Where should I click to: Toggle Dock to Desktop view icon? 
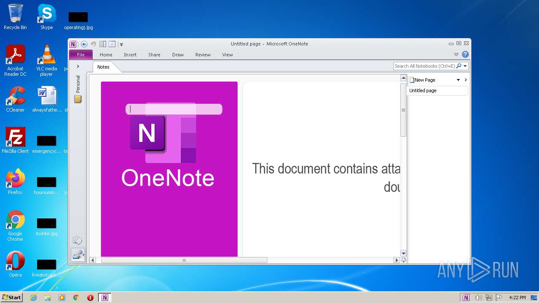coord(103,44)
